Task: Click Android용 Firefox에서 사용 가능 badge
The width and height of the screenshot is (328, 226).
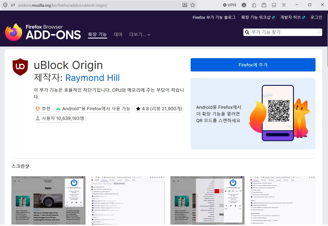Action: point(93,109)
